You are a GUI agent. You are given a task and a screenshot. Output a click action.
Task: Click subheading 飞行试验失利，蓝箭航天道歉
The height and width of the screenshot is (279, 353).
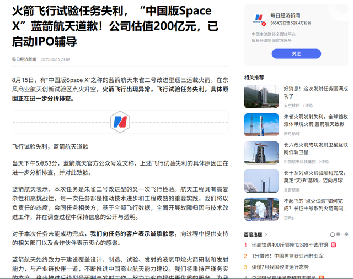[x=50, y=147]
